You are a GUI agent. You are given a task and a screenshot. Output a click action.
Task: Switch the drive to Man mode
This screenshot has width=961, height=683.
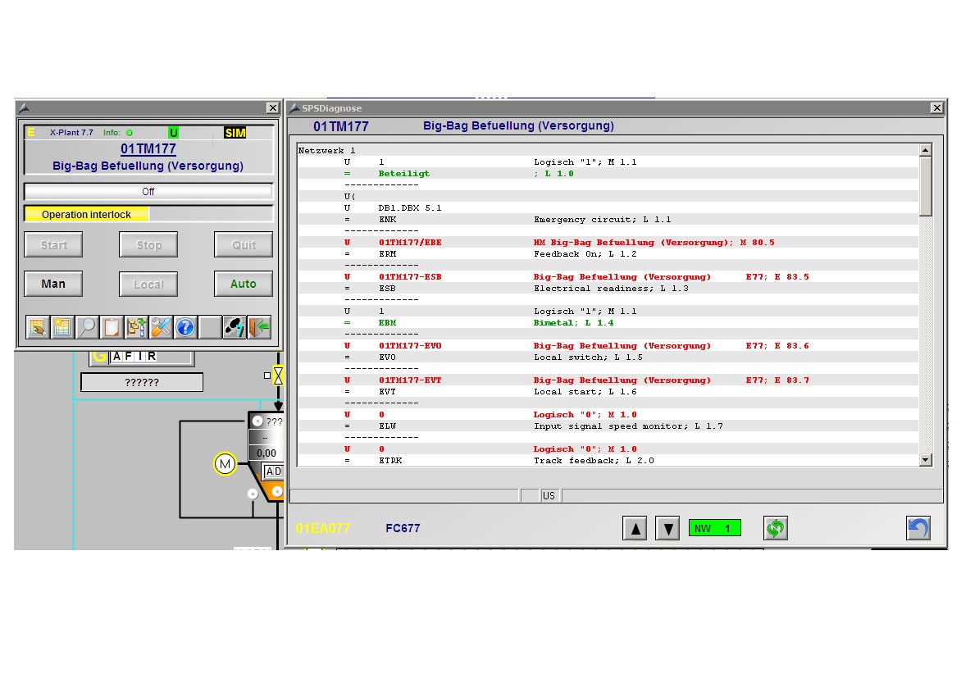click(x=53, y=284)
